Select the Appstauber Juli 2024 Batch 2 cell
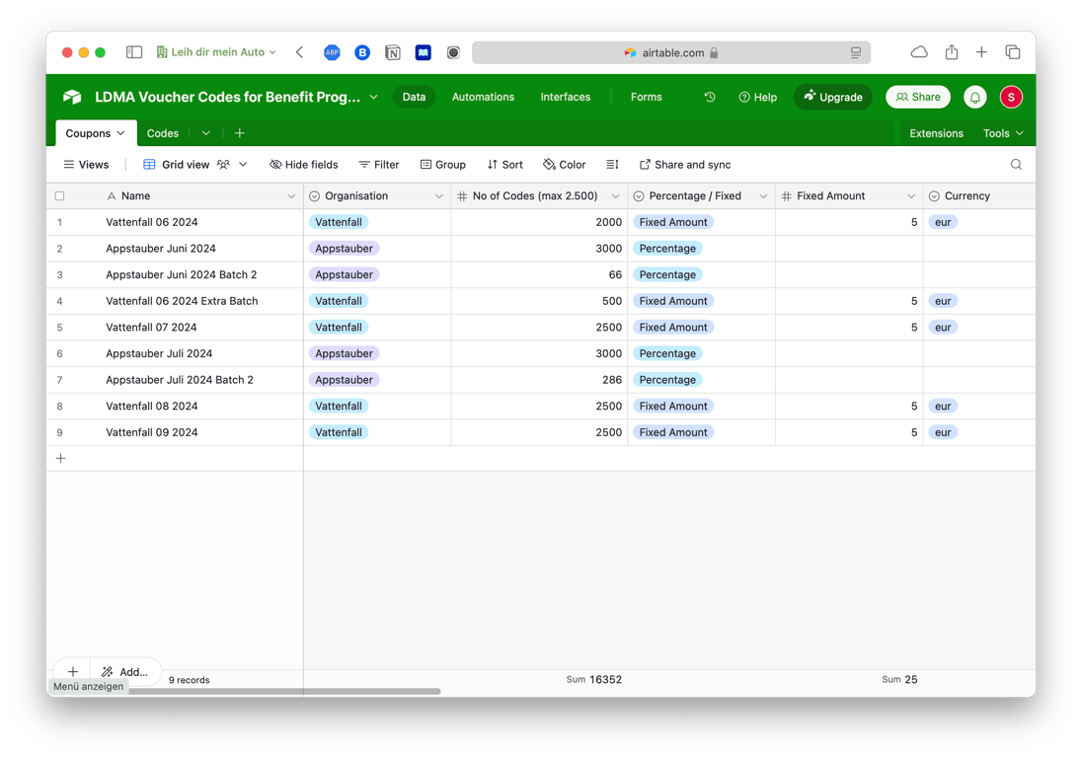1082x758 pixels. pyautogui.click(x=180, y=379)
